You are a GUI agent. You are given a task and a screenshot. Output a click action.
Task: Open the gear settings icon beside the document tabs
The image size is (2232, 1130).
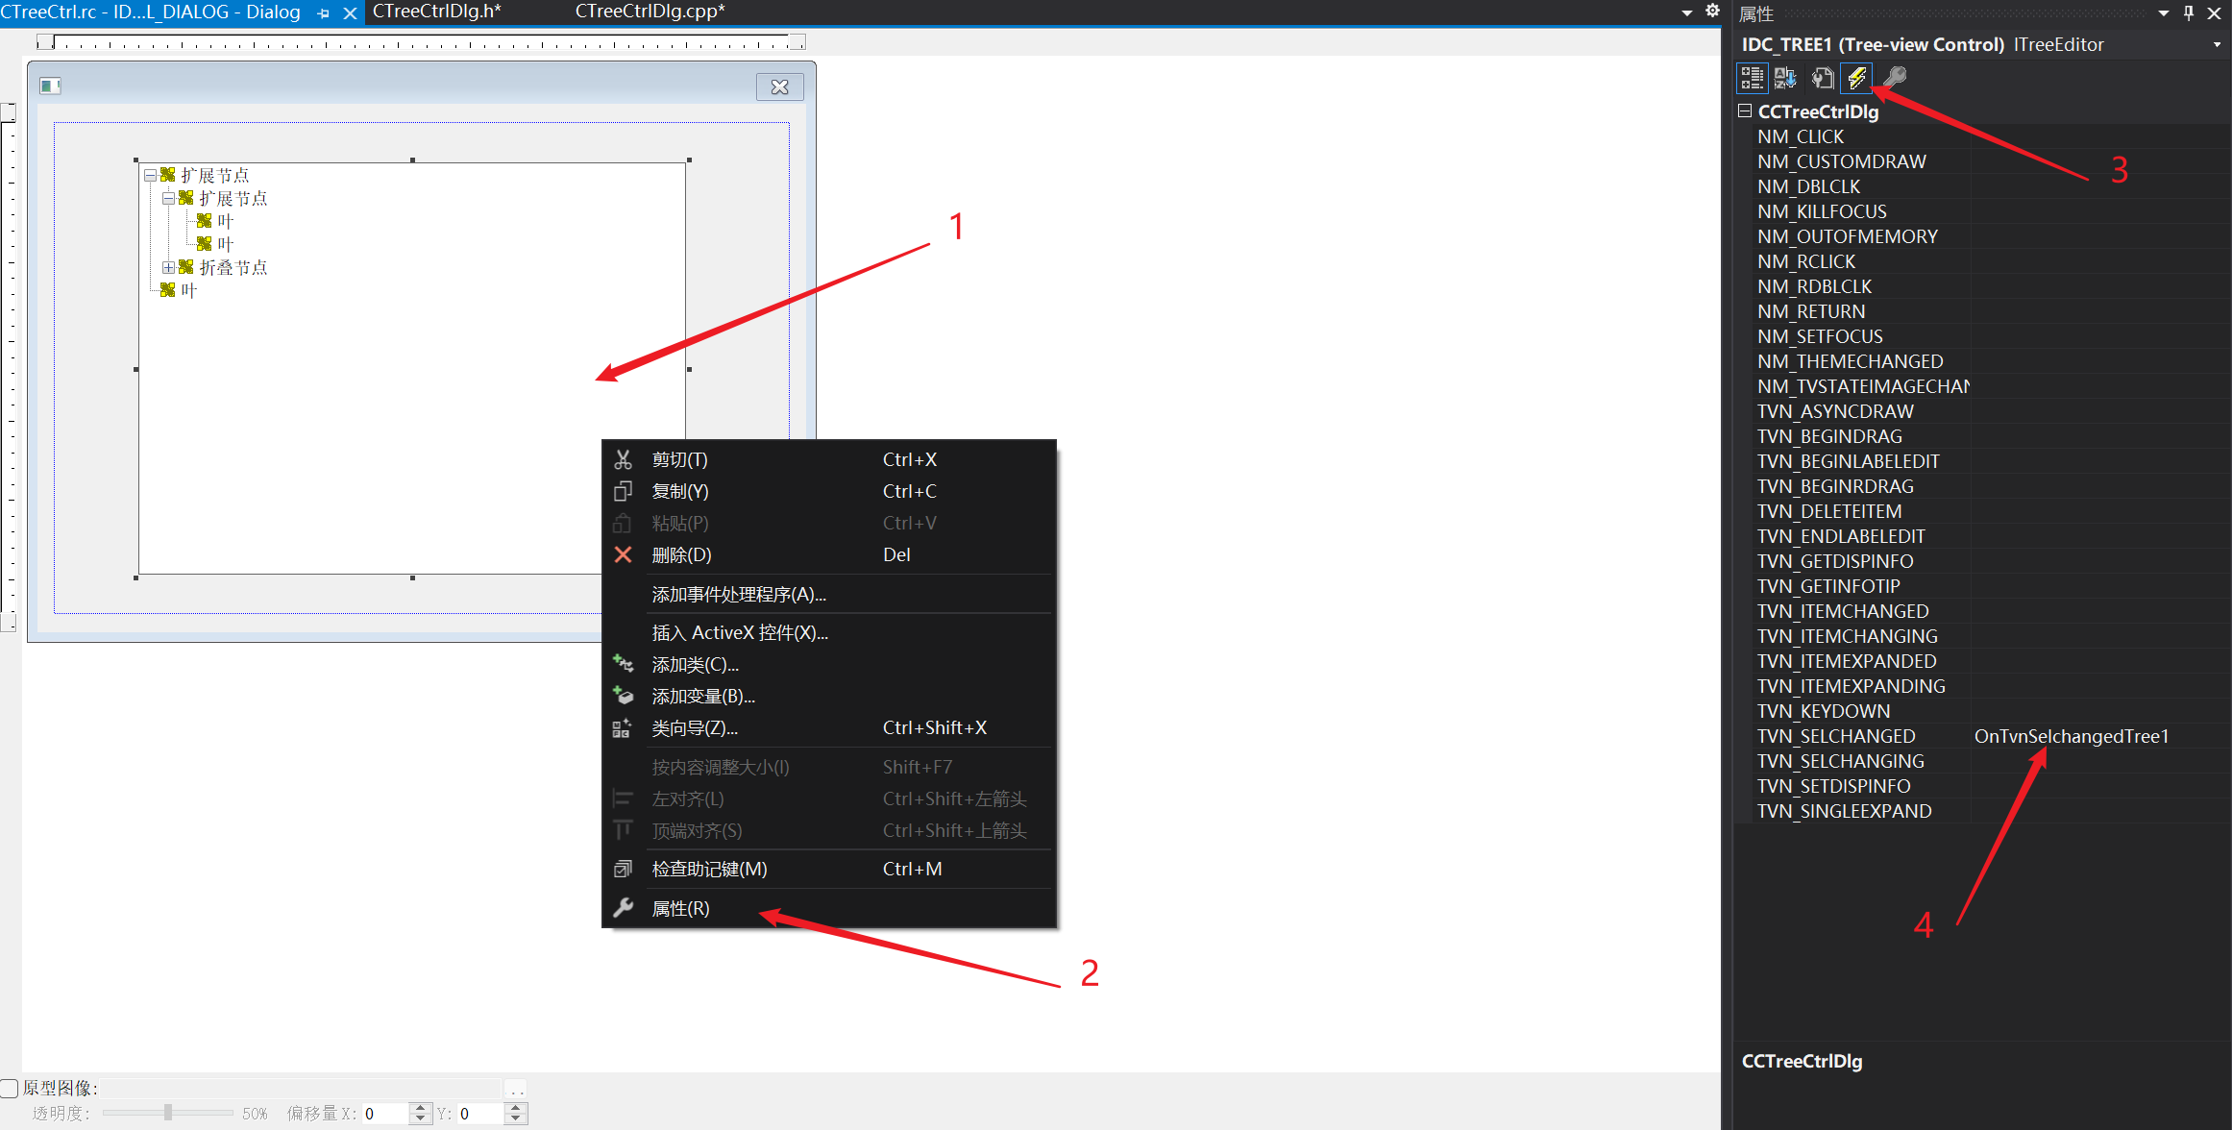tap(1712, 11)
